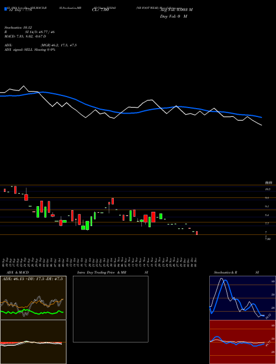
Task: Click the '(MGR) 46.2, 17.5, 47.5' ADX values
Action: point(59,45)
